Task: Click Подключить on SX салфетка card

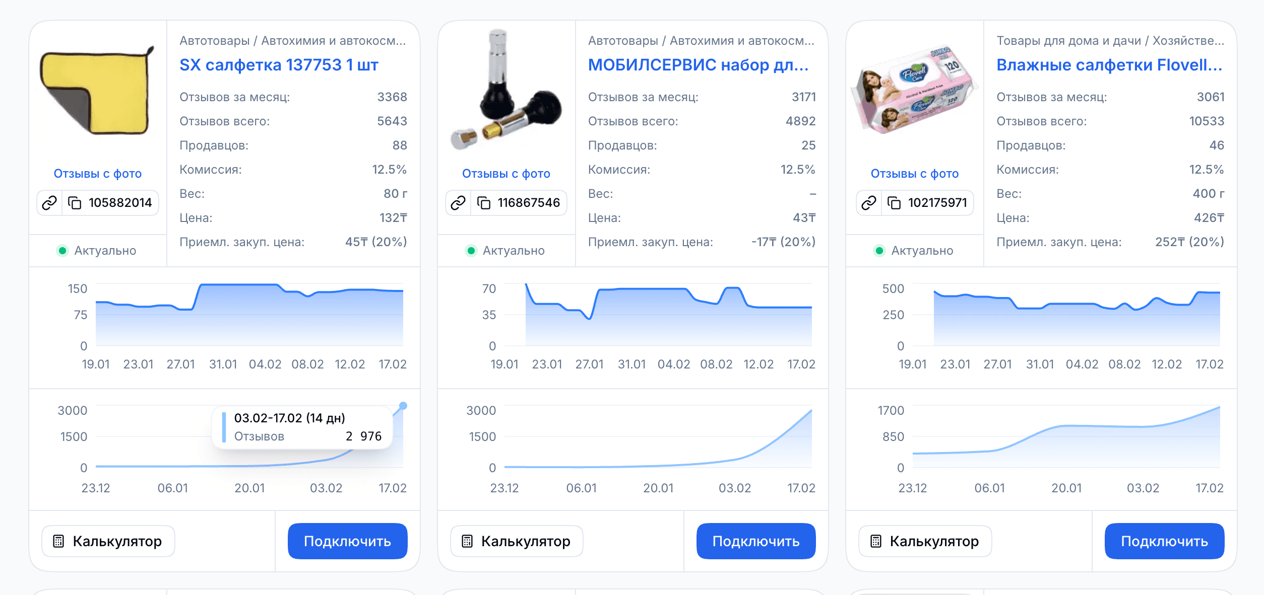Action: pos(348,541)
